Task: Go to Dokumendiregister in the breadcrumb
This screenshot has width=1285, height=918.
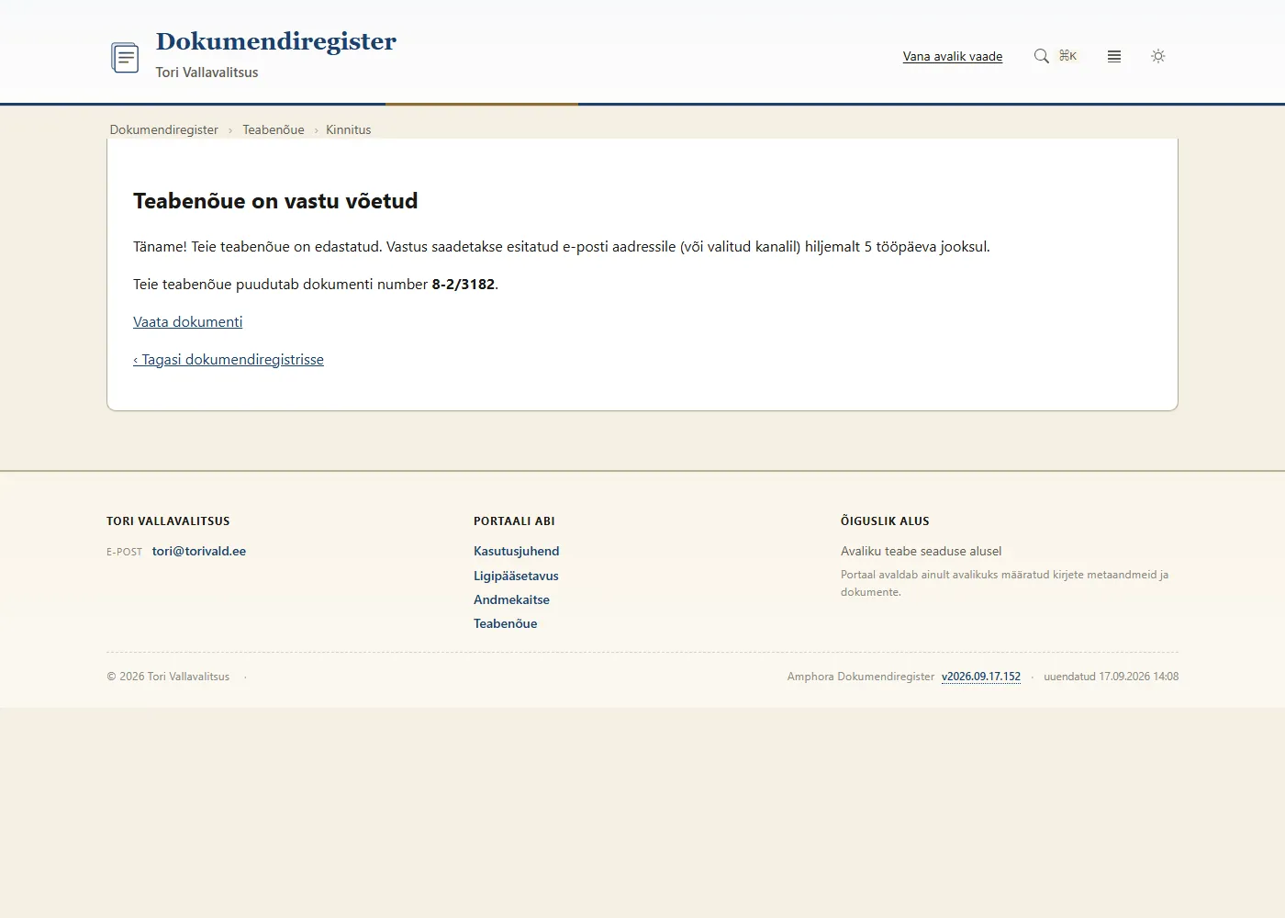Action: (x=164, y=129)
